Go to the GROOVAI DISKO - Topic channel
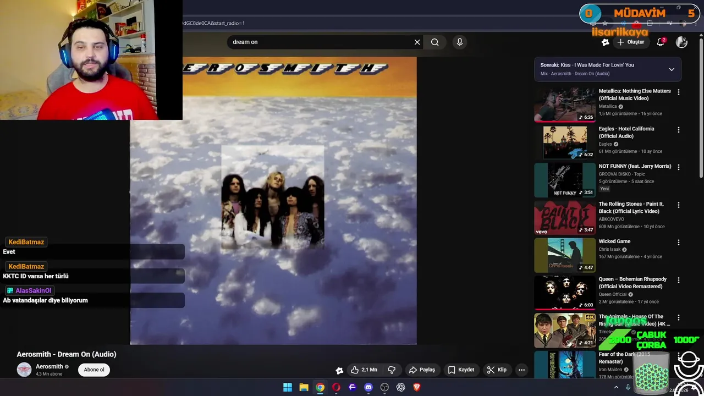Image resolution: width=704 pixels, height=396 pixels. [x=621, y=174]
